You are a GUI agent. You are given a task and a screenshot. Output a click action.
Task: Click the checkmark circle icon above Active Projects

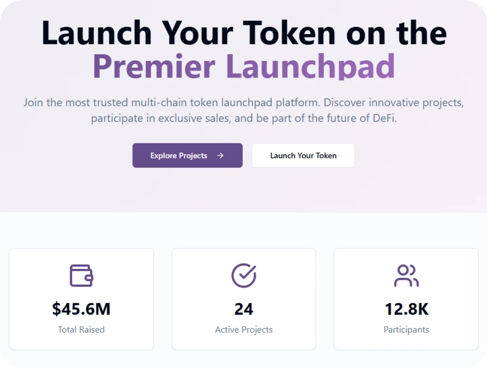(243, 276)
